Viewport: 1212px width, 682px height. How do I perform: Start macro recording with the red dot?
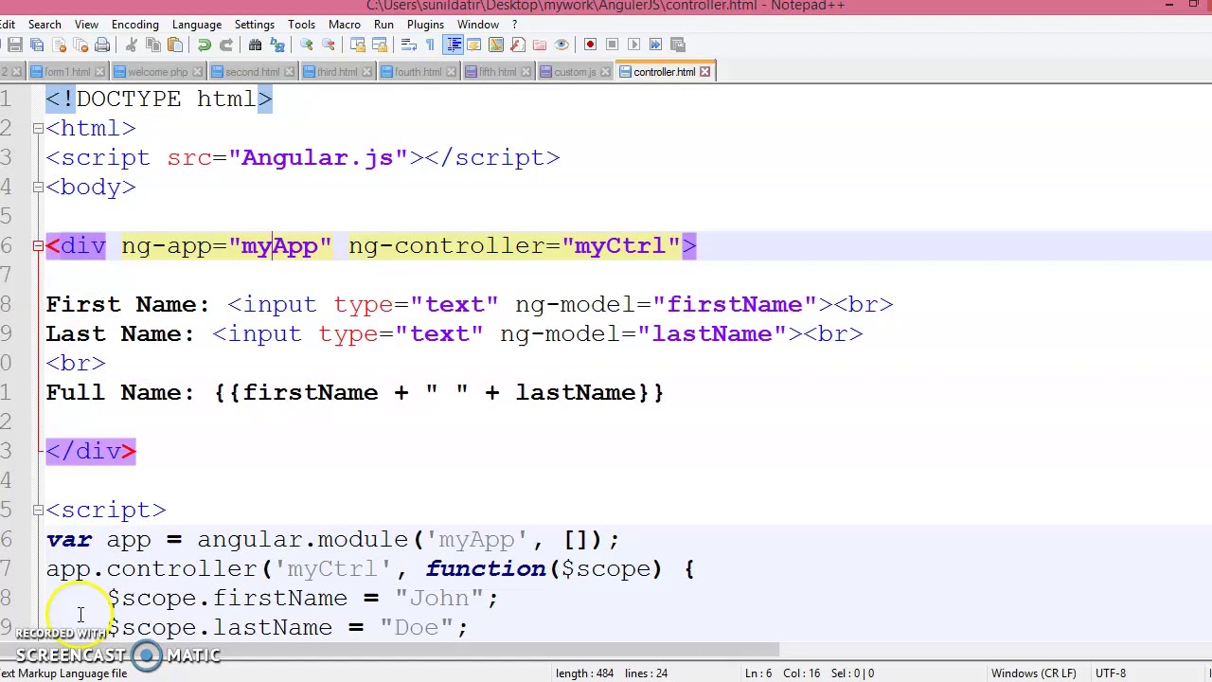[x=590, y=45]
